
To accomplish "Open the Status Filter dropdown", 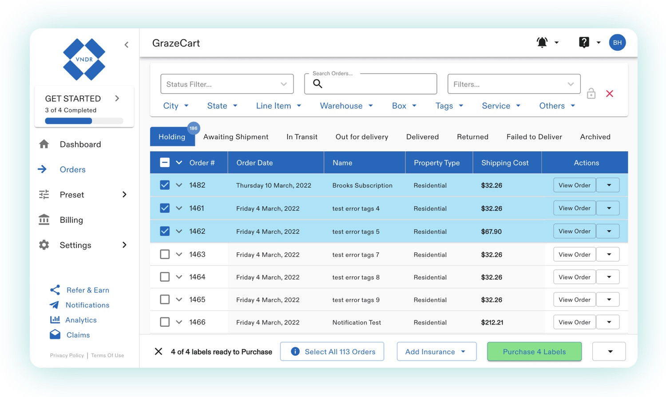I will 227,84.
